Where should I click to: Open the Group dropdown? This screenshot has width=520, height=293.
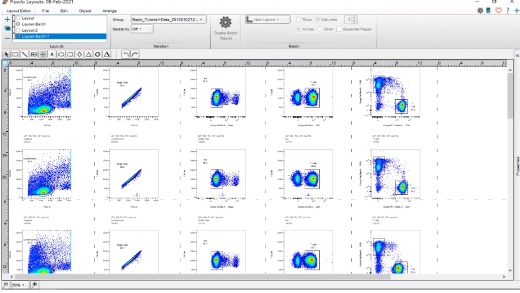click(168, 20)
